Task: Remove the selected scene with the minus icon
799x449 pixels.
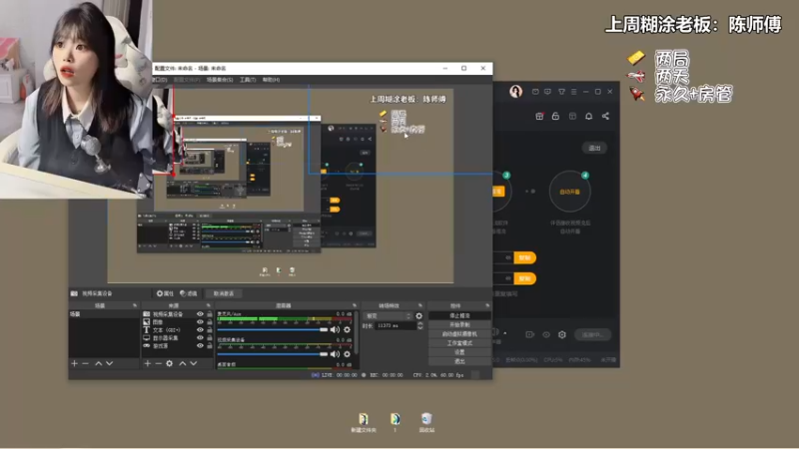Action: point(86,363)
